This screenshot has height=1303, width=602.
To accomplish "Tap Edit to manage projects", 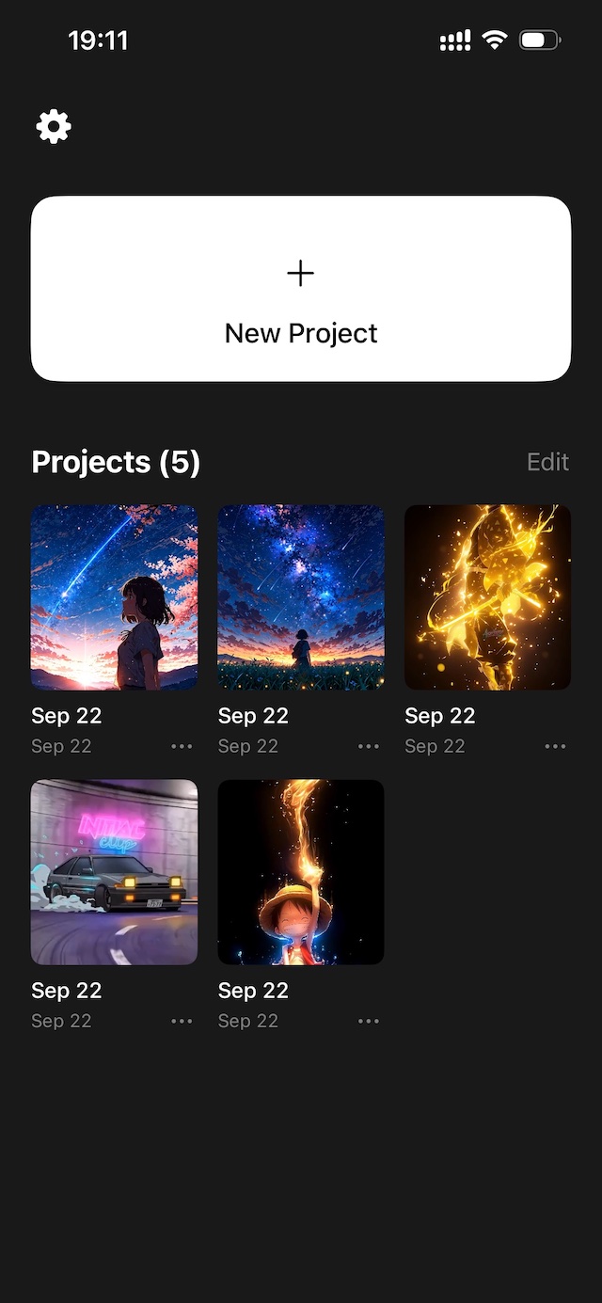I will point(548,462).
